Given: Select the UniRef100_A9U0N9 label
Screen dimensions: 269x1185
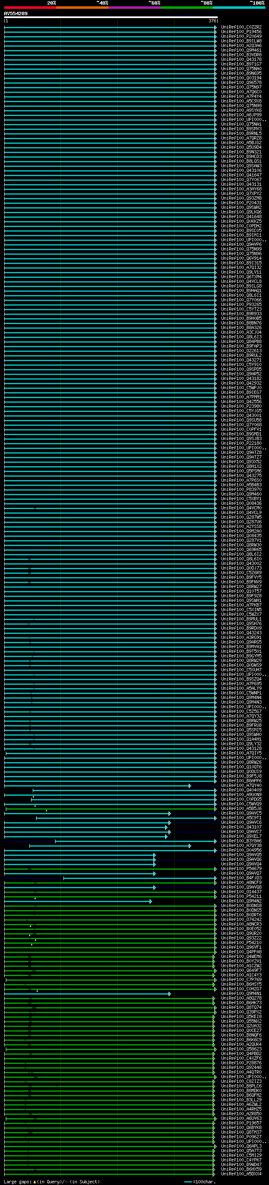Looking at the screenshot, I should pos(241,794).
